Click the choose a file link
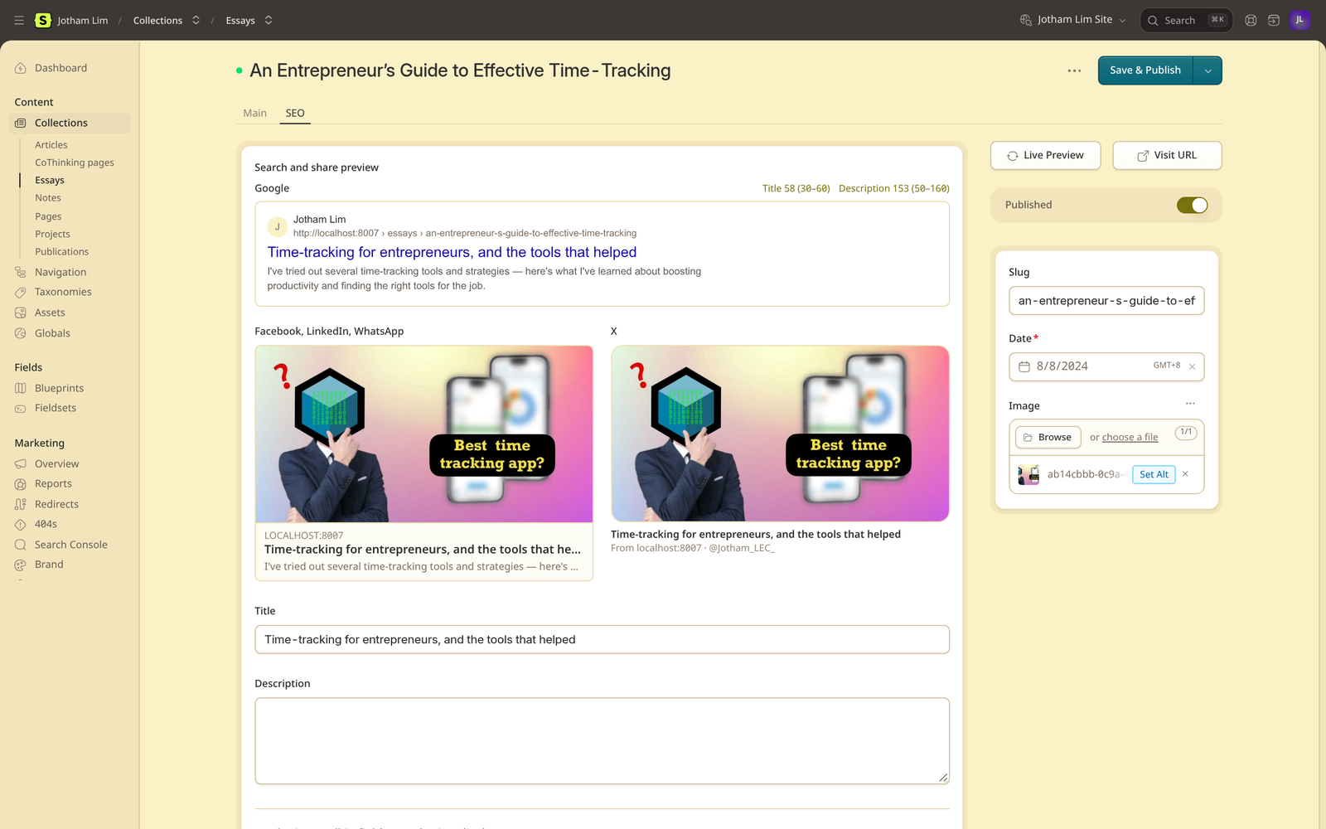 [x=1130, y=437]
